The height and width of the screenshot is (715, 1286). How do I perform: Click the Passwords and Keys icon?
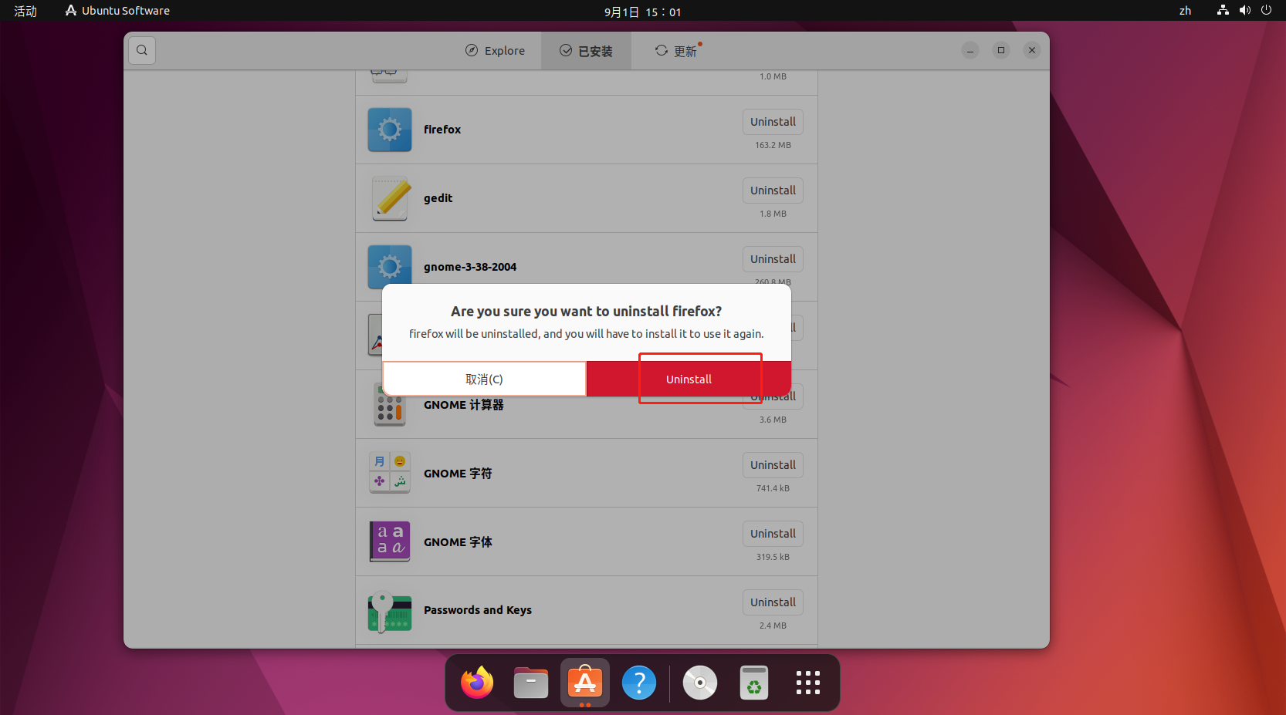pos(390,611)
